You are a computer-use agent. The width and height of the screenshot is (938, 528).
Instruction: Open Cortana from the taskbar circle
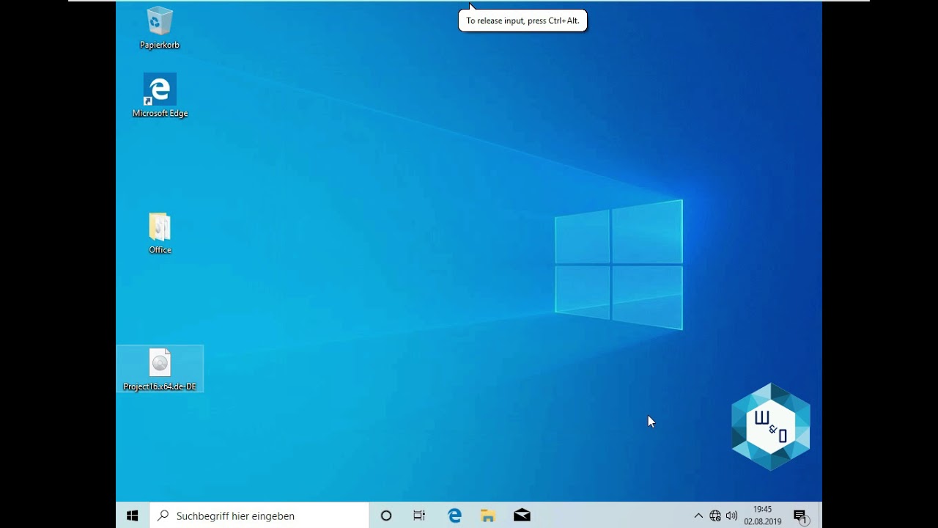[x=386, y=516]
